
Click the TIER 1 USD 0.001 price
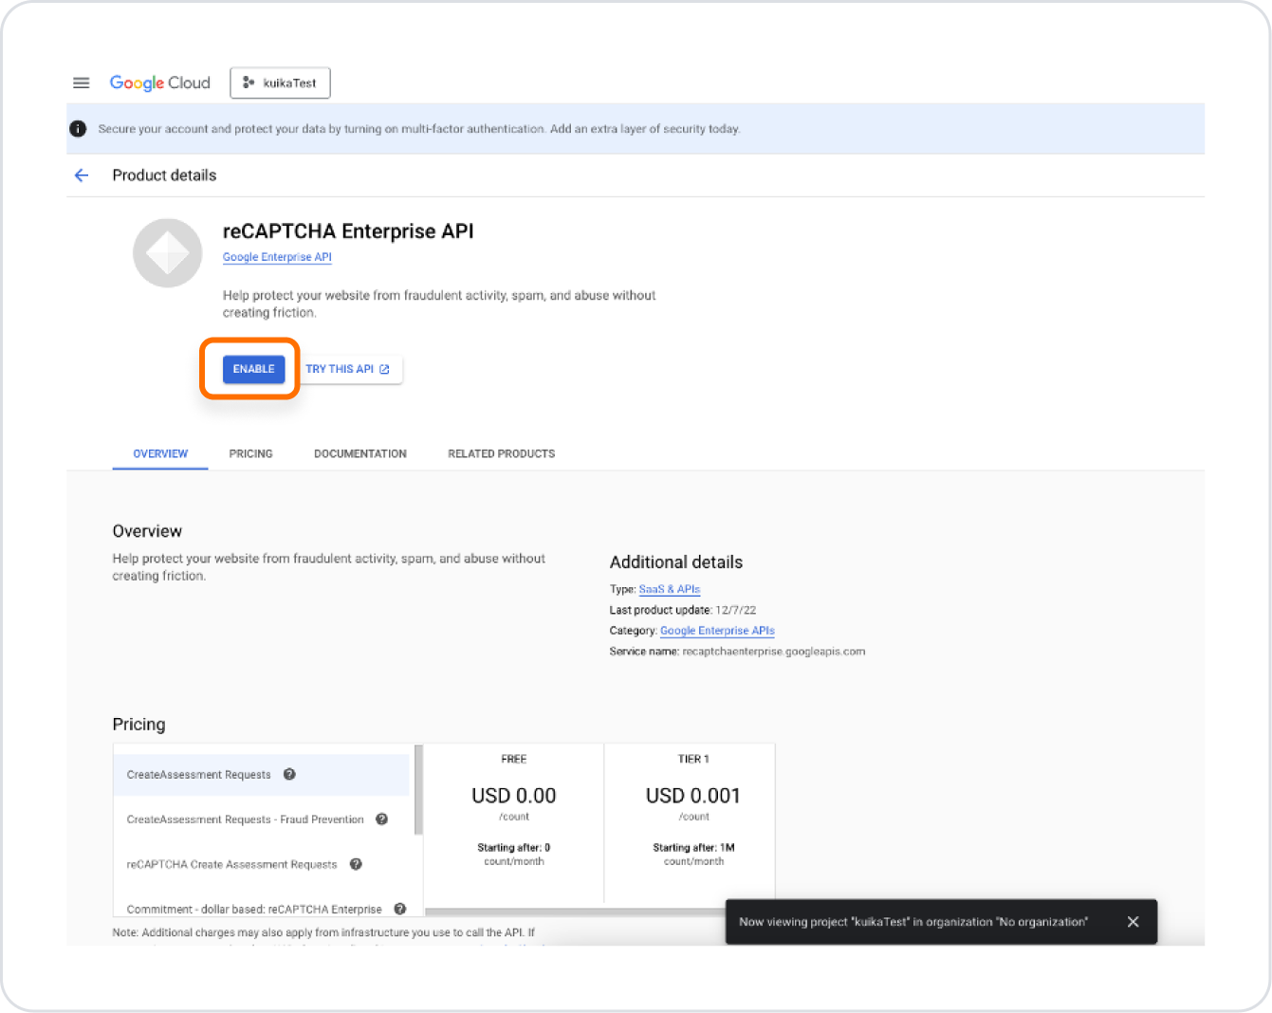click(x=693, y=796)
